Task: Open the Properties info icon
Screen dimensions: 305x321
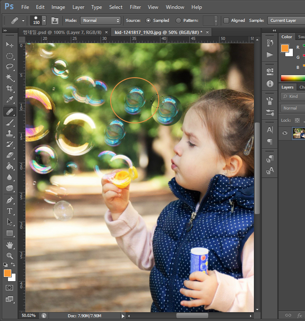Action: (270, 84)
